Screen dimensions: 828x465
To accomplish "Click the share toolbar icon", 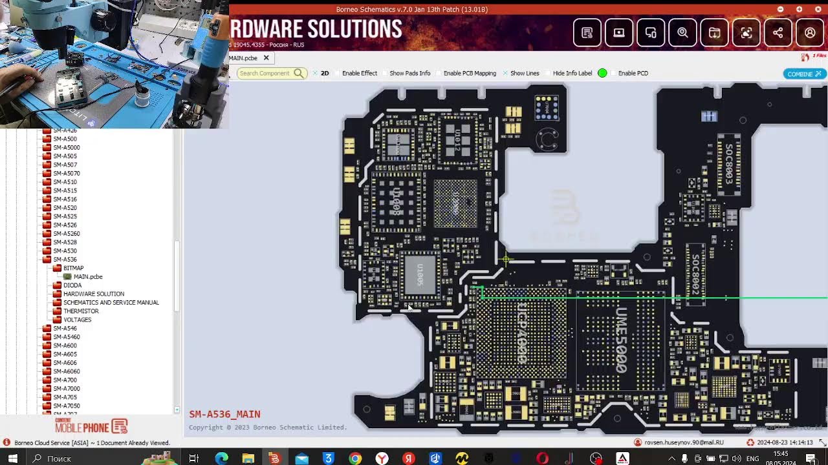I will coord(778,33).
